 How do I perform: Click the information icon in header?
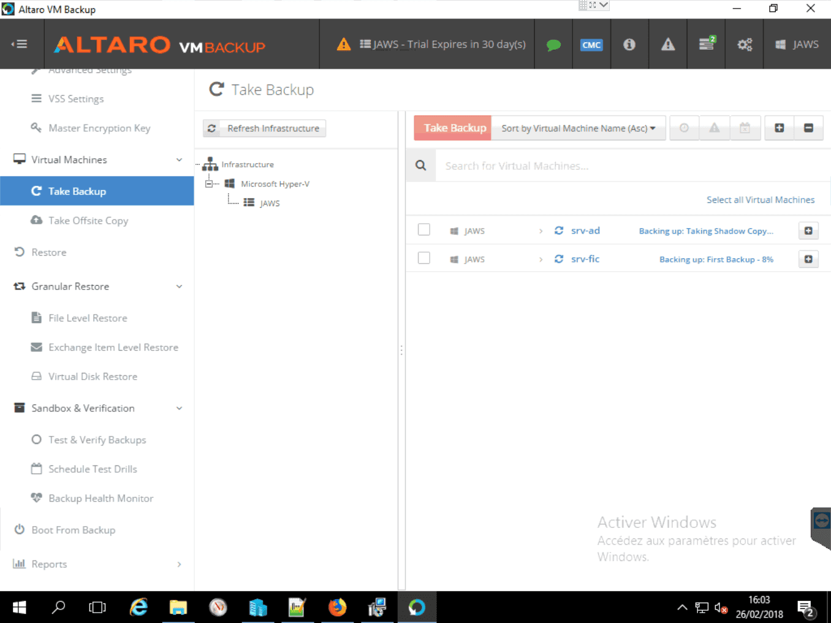click(629, 45)
